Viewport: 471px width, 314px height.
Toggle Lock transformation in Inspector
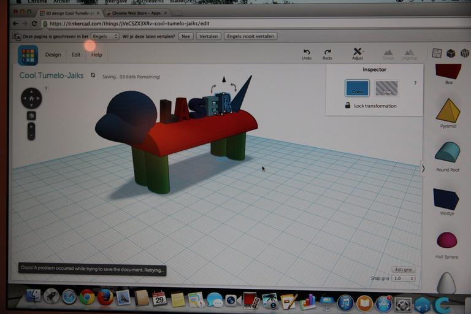click(348, 105)
